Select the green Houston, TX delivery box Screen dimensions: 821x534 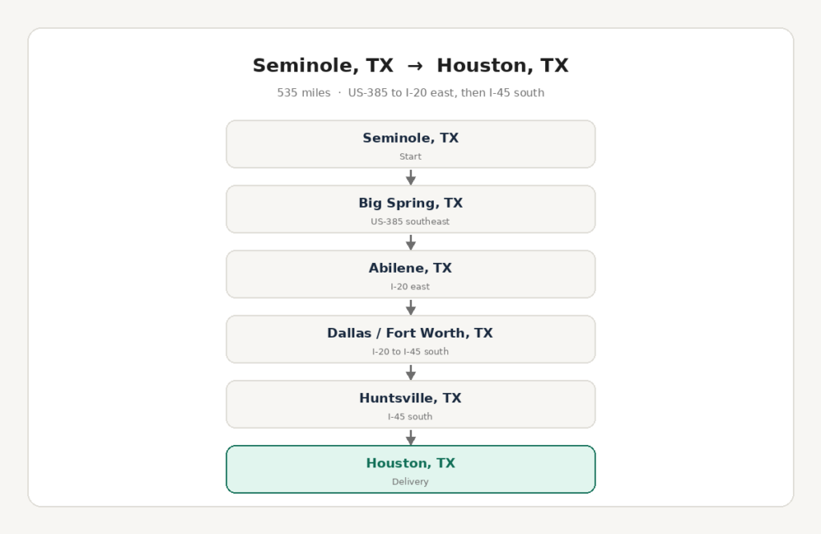point(410,469)
